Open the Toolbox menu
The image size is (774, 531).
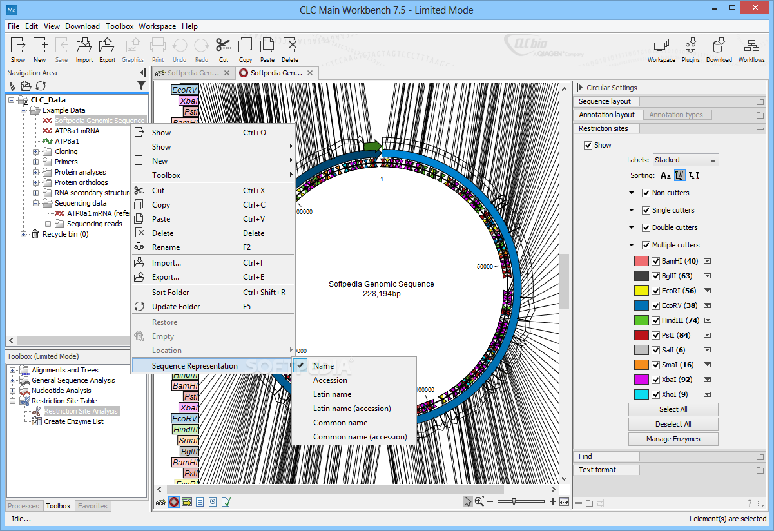pyautogui.click(x=119, y=26)
